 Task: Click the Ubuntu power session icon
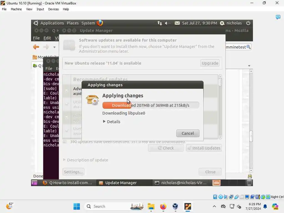click(x=248, y=23)
